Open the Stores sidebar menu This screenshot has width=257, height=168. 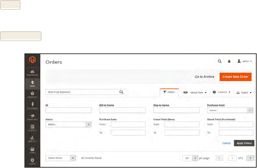[32, 150]
